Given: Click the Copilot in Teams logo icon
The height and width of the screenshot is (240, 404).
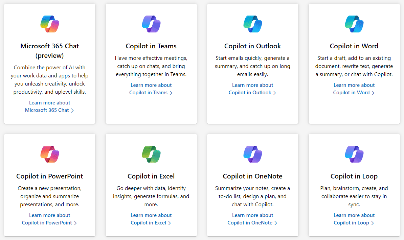Looking at the screenshot, I should tap(151, 24).
